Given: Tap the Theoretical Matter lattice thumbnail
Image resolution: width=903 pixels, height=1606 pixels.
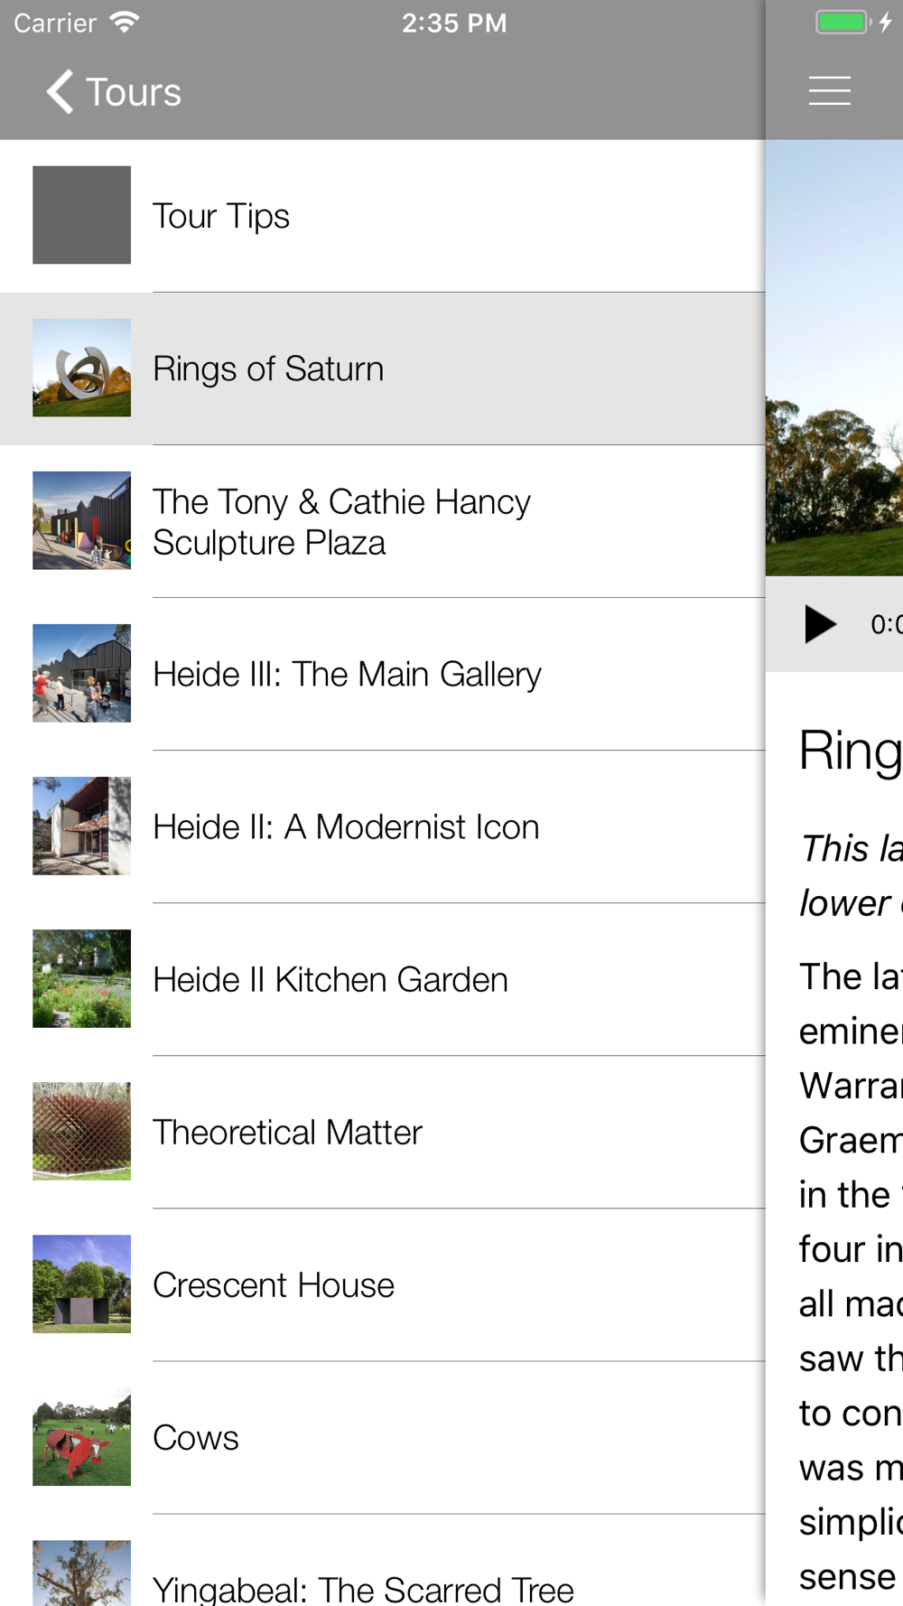Looking at the screenshot, I should click(81, 1132).
